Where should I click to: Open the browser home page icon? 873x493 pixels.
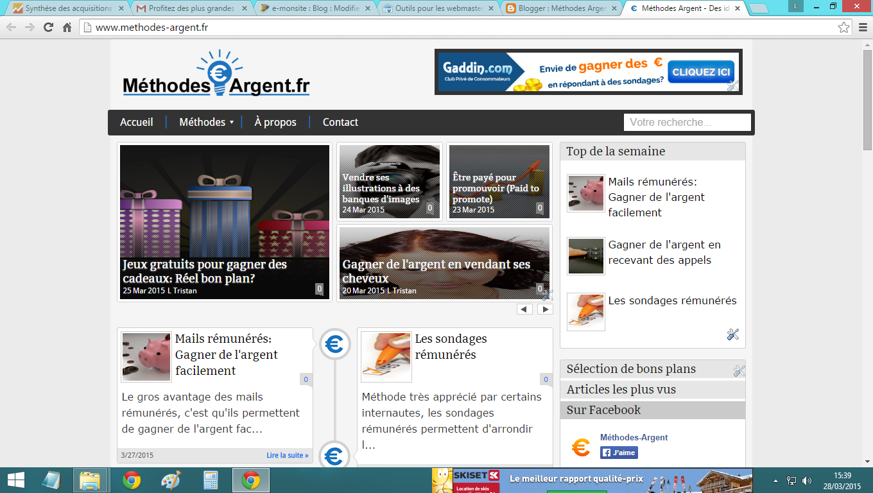(x=67, y=28)
